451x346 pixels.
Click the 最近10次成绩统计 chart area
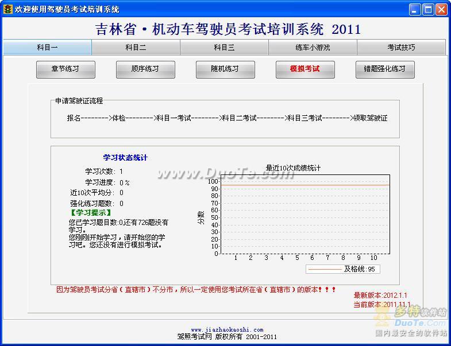tap(305, 214)
